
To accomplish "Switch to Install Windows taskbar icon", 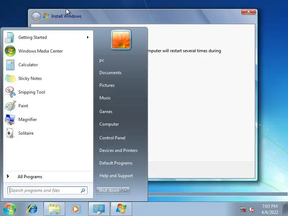I will (121, 209).
